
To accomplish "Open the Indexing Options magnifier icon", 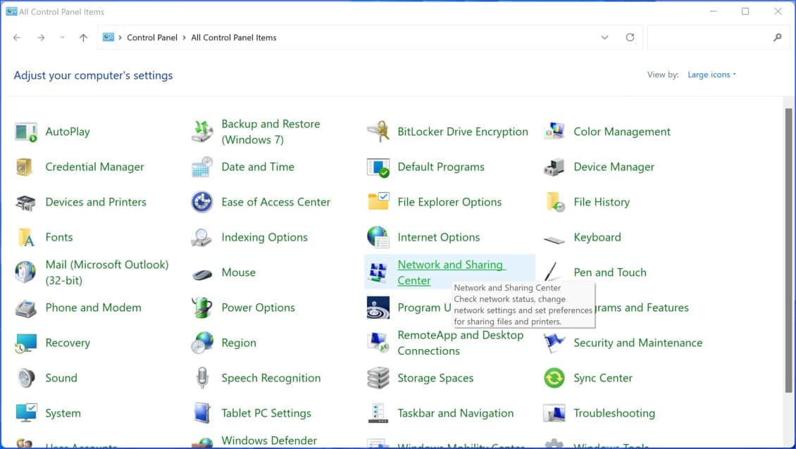I will coord(201,237).
